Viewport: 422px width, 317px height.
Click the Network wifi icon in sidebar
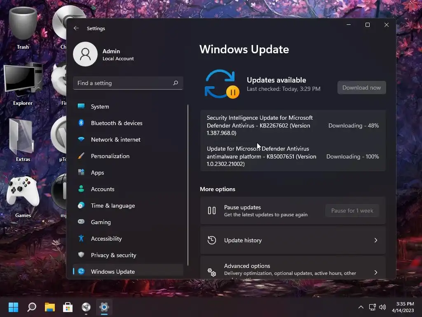[x=81, y=139]
